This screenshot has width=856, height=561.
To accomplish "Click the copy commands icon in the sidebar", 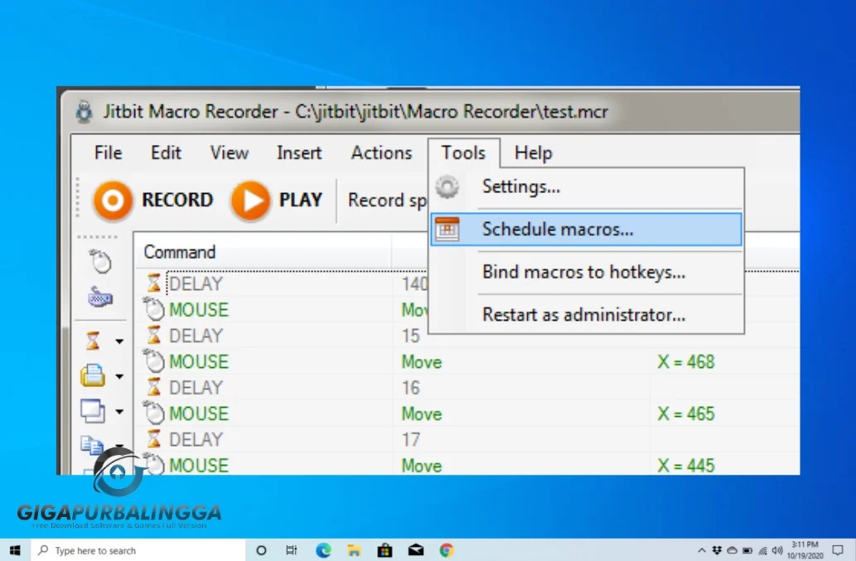I will point(97,443).
